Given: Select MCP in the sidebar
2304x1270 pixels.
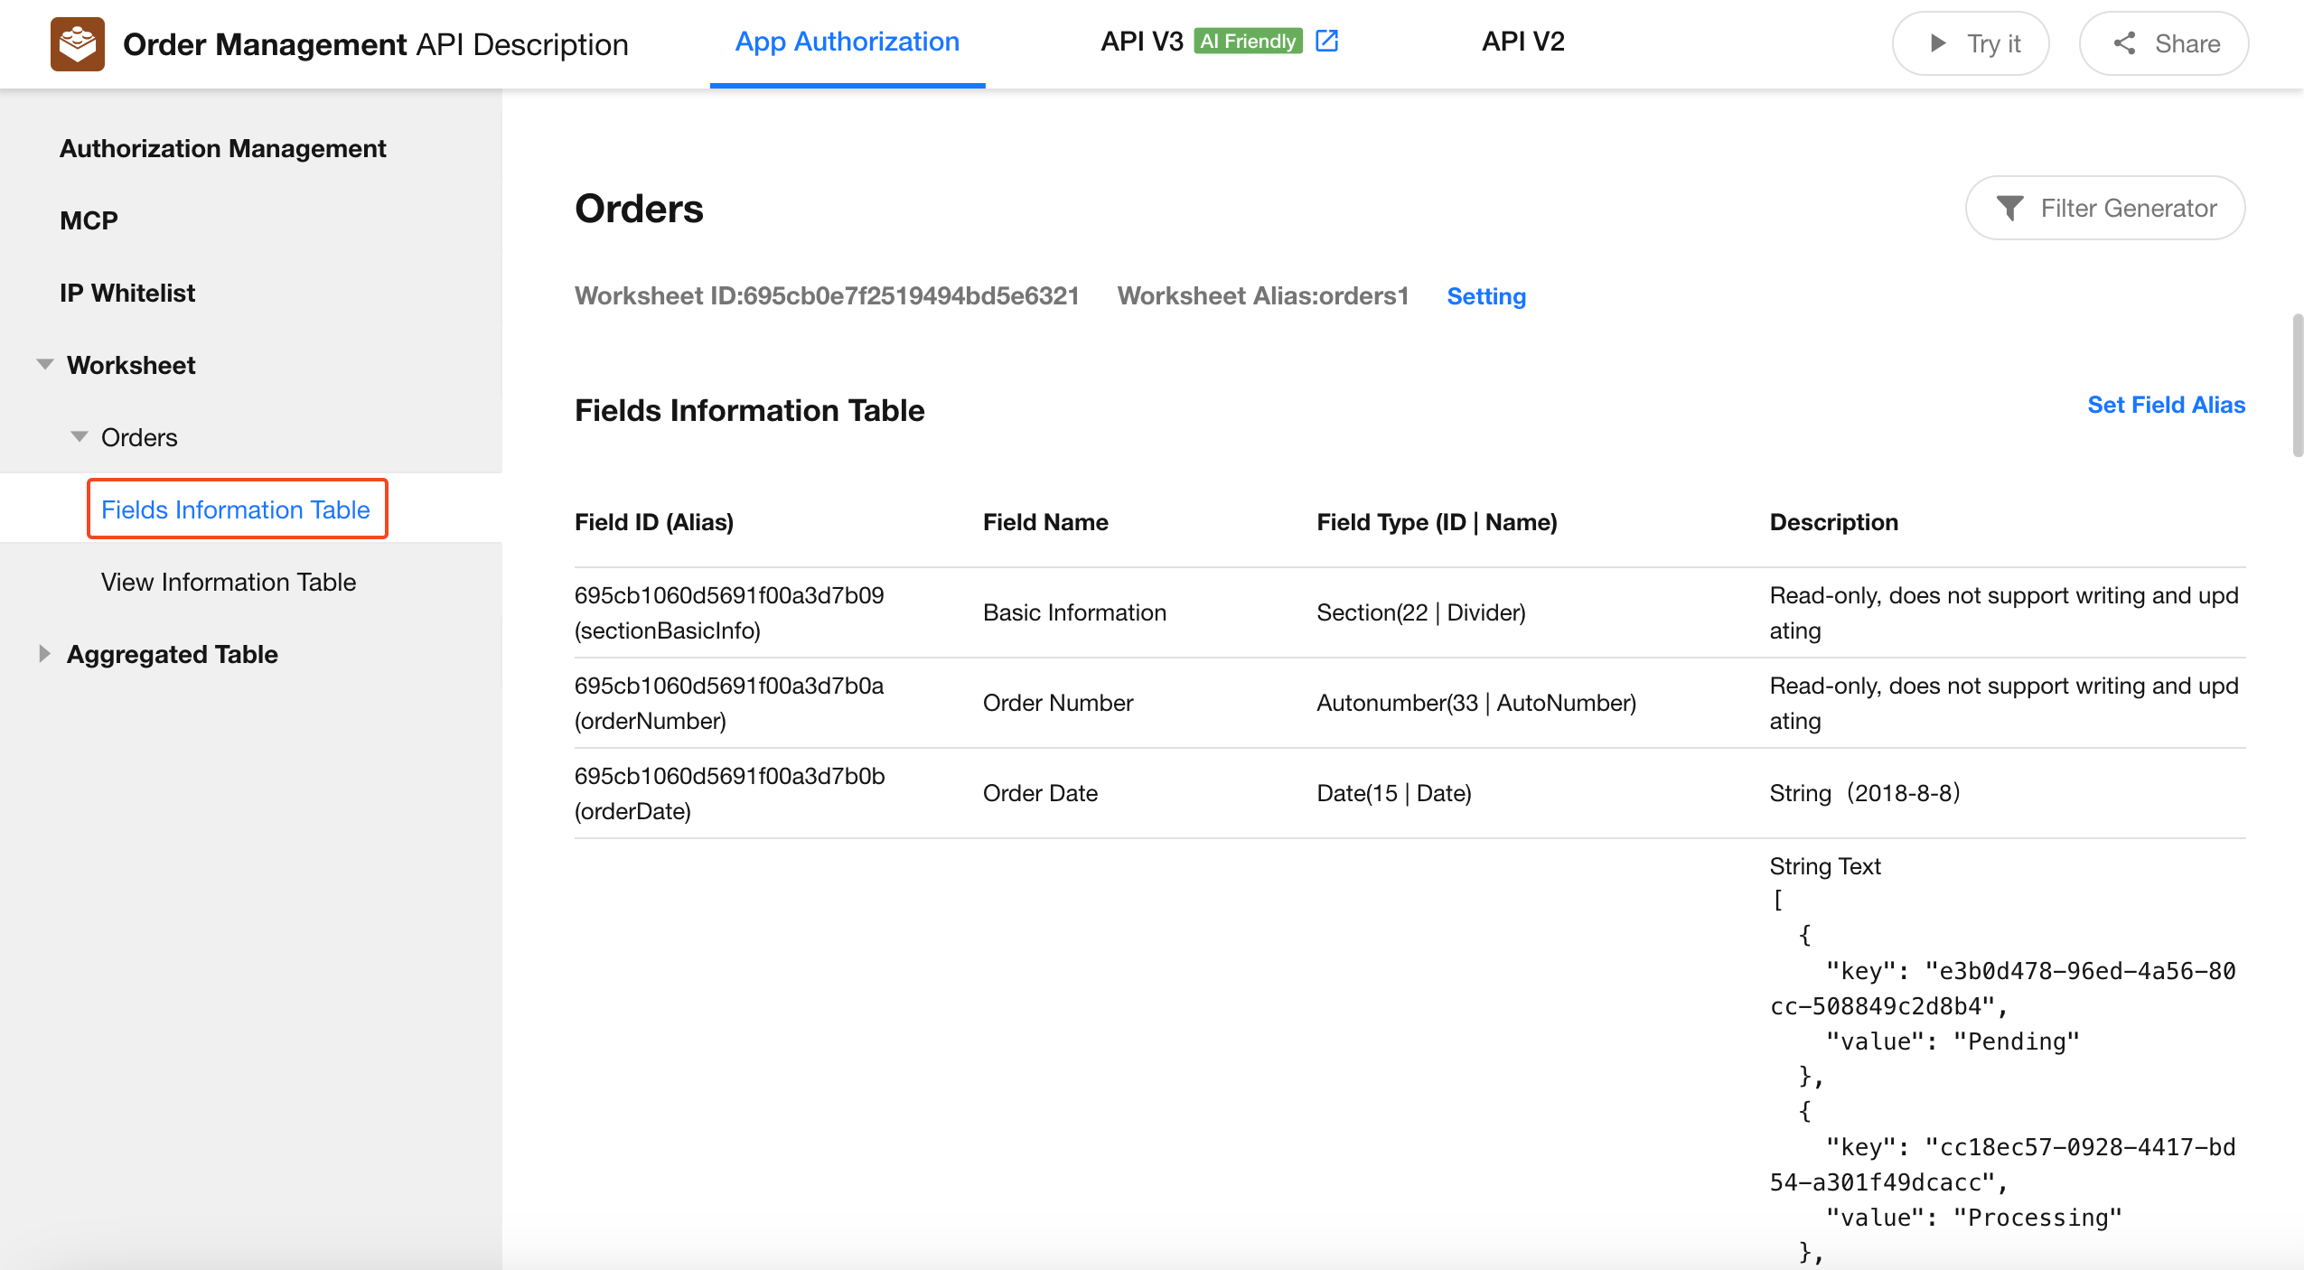Looking at the screenshot, I should (89, 220).
